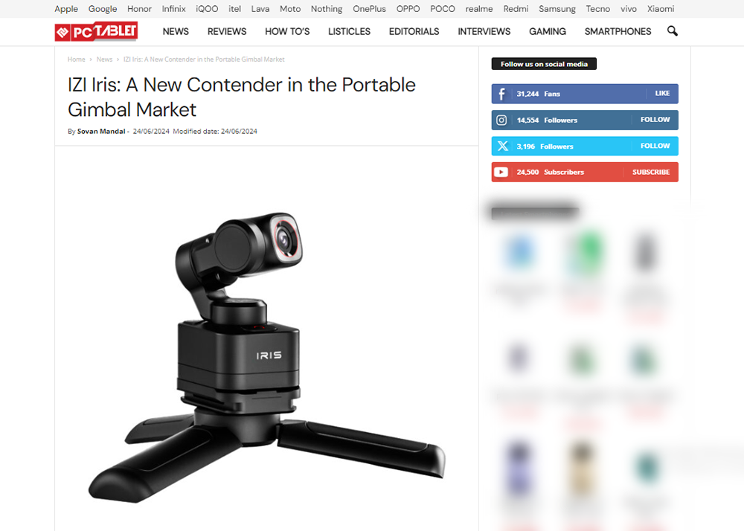
Task: Click the IZI Iris gimbal image
Action: [266, 355]
